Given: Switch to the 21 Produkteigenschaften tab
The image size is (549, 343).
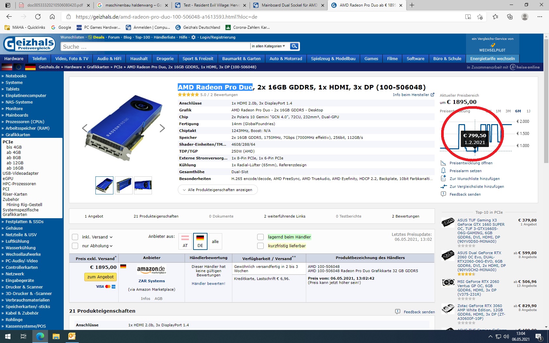Looking at the screenshot, I should [x=156, y=216].
